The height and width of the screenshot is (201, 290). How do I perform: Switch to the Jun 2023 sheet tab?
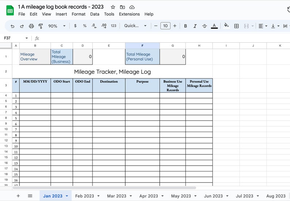coord(213,196)
